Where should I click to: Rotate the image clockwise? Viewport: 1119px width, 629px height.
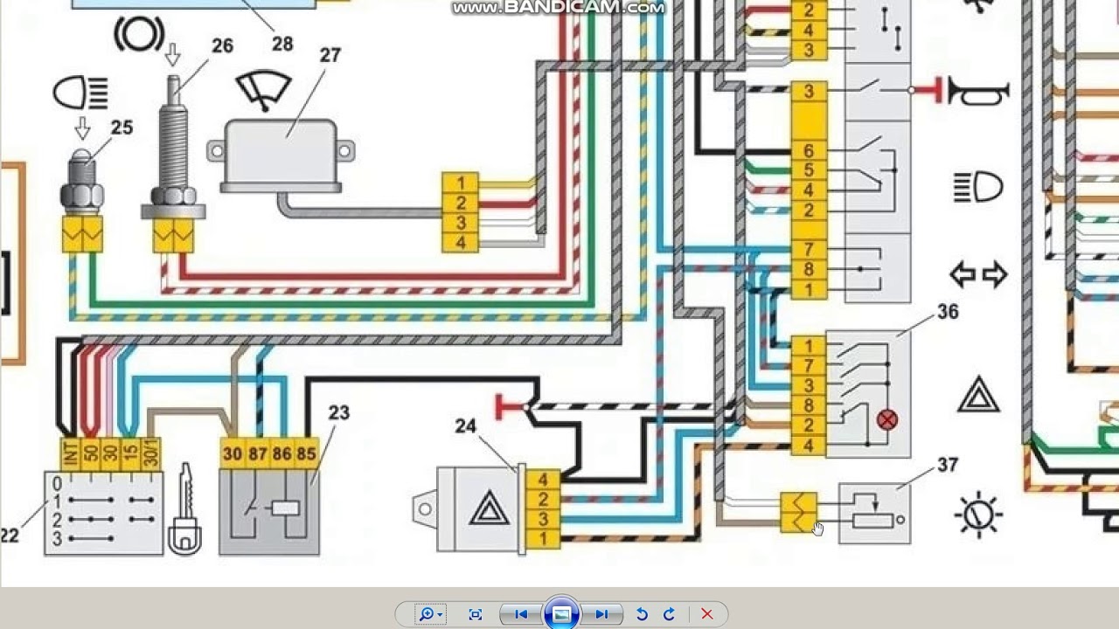pyautogui.click(x=670, y=614)
